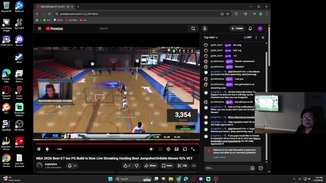This screenshot has height=183, width=326.
Task: Open the YouTube bookmark
Action: click(x=71, y=20)
